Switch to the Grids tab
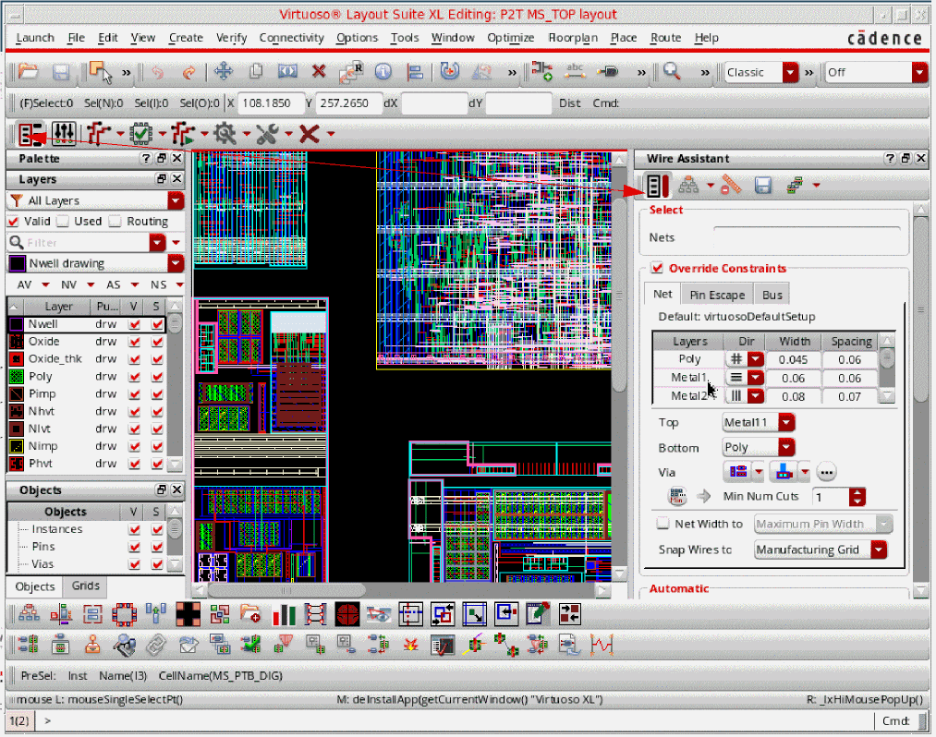The image size is (936, 737). (85, 586)
